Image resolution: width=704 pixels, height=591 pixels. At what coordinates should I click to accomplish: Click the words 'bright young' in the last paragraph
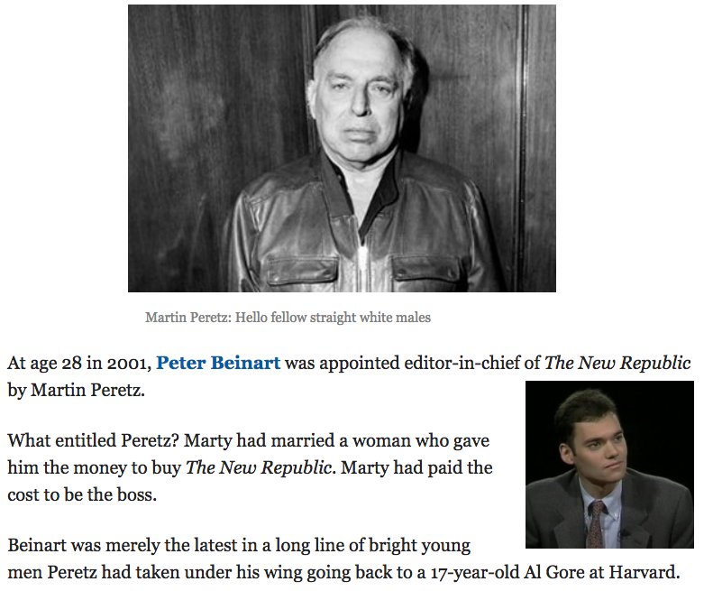click(x=419, y=545)
